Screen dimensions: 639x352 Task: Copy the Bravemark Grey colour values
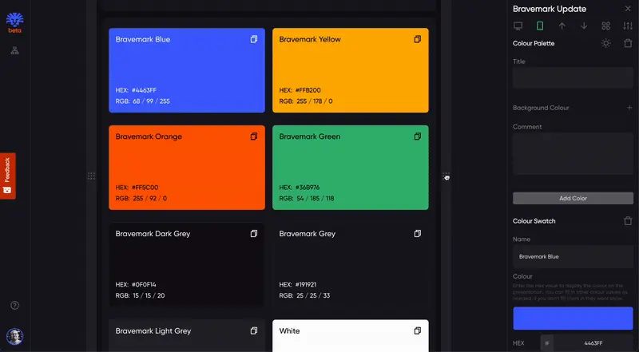(417, 233)
